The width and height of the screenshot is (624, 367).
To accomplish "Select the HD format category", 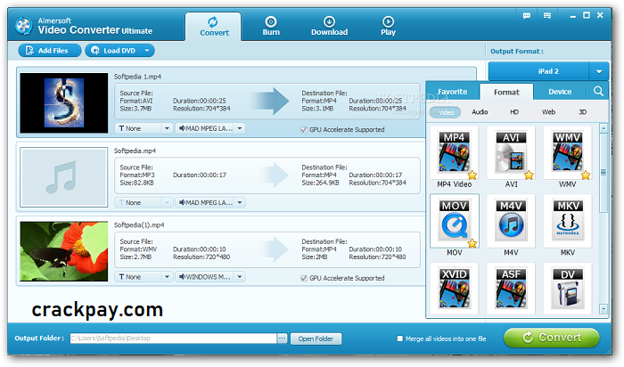I will click(x=514, y=112).
